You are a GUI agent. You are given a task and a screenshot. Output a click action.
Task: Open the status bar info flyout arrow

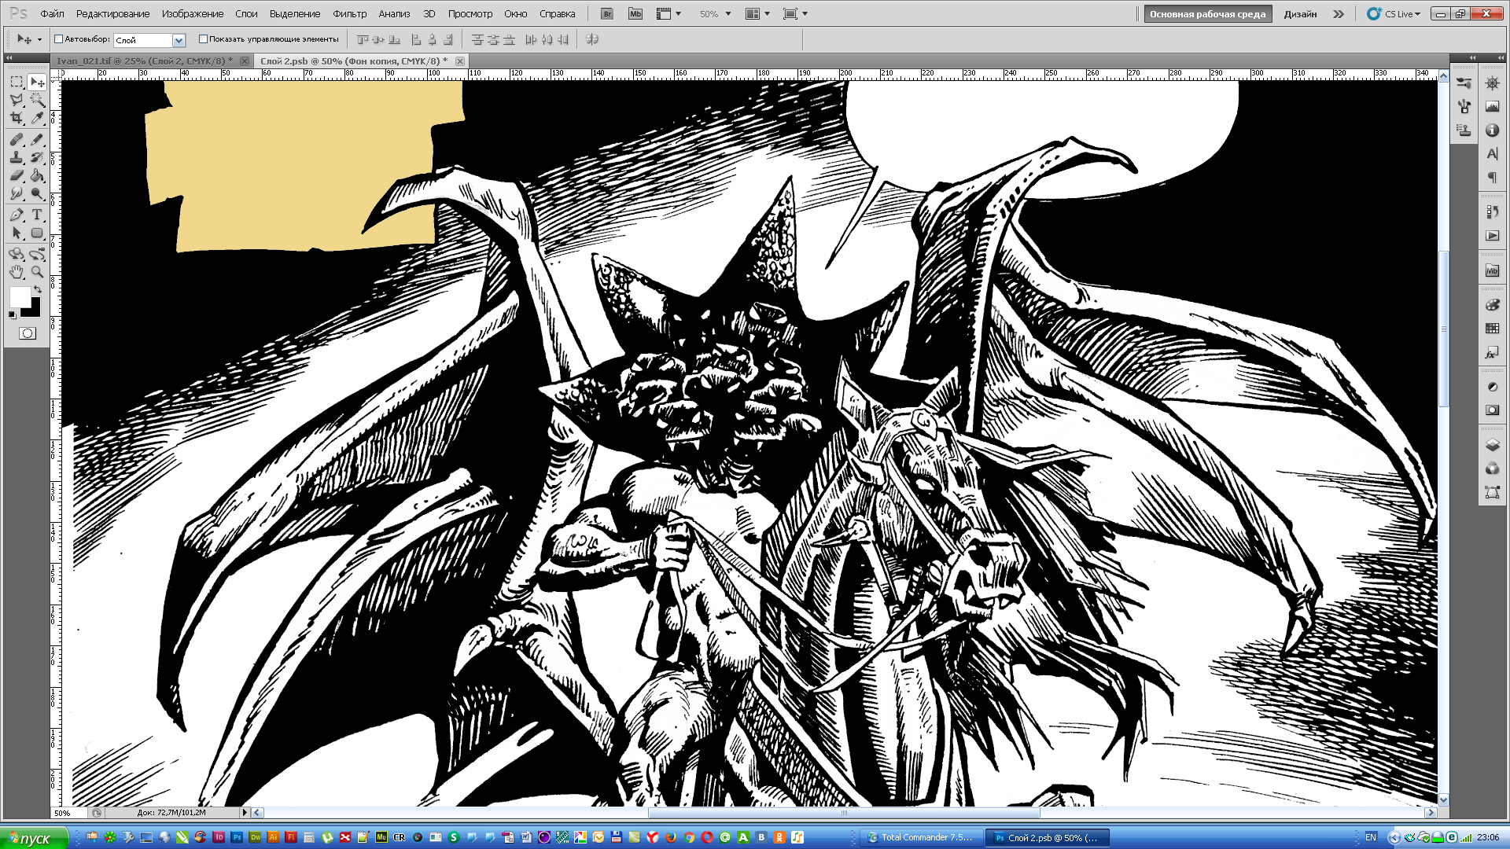245,812
